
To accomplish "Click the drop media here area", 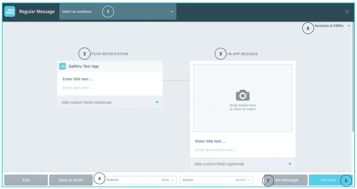I will pyautogui.click(x=243, y=107).
